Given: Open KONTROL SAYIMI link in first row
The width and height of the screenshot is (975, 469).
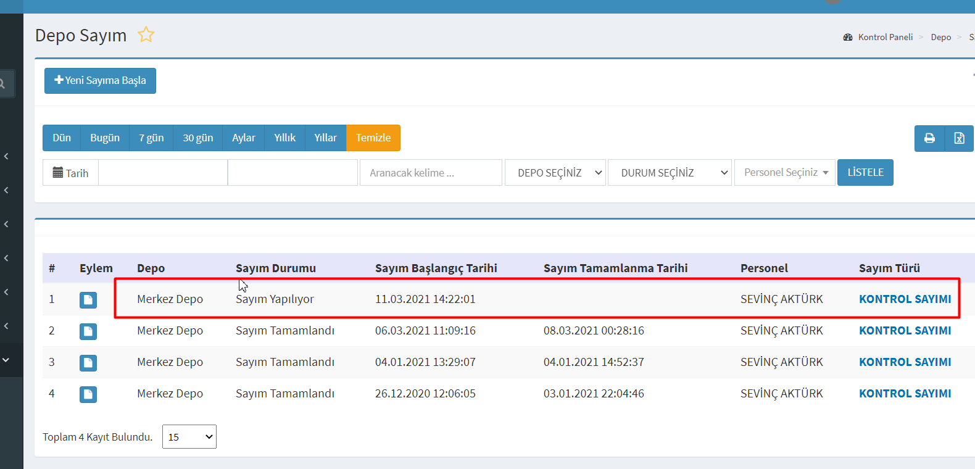Looking at the screenshot, I should pyautogui.click(x=905, y=299).
